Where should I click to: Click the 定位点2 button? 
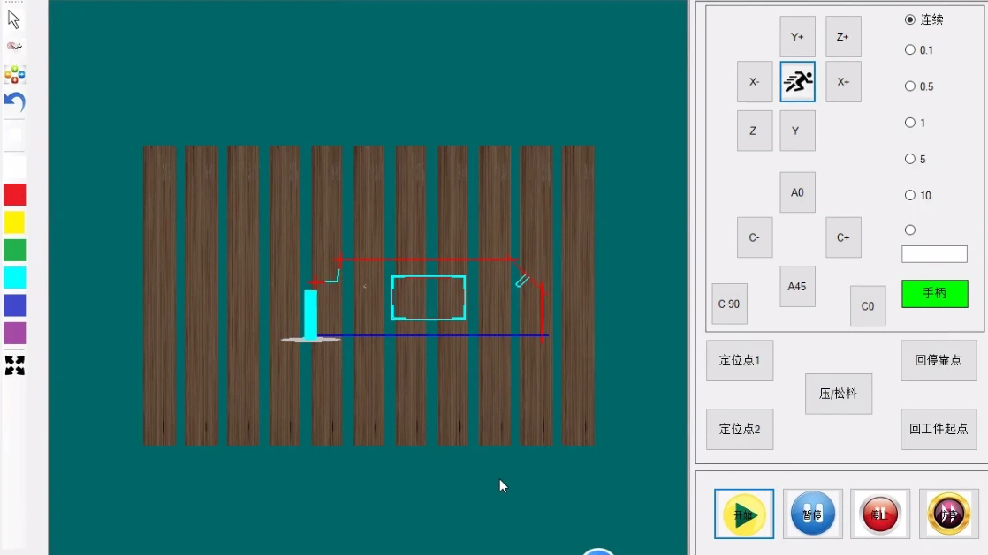740,429
